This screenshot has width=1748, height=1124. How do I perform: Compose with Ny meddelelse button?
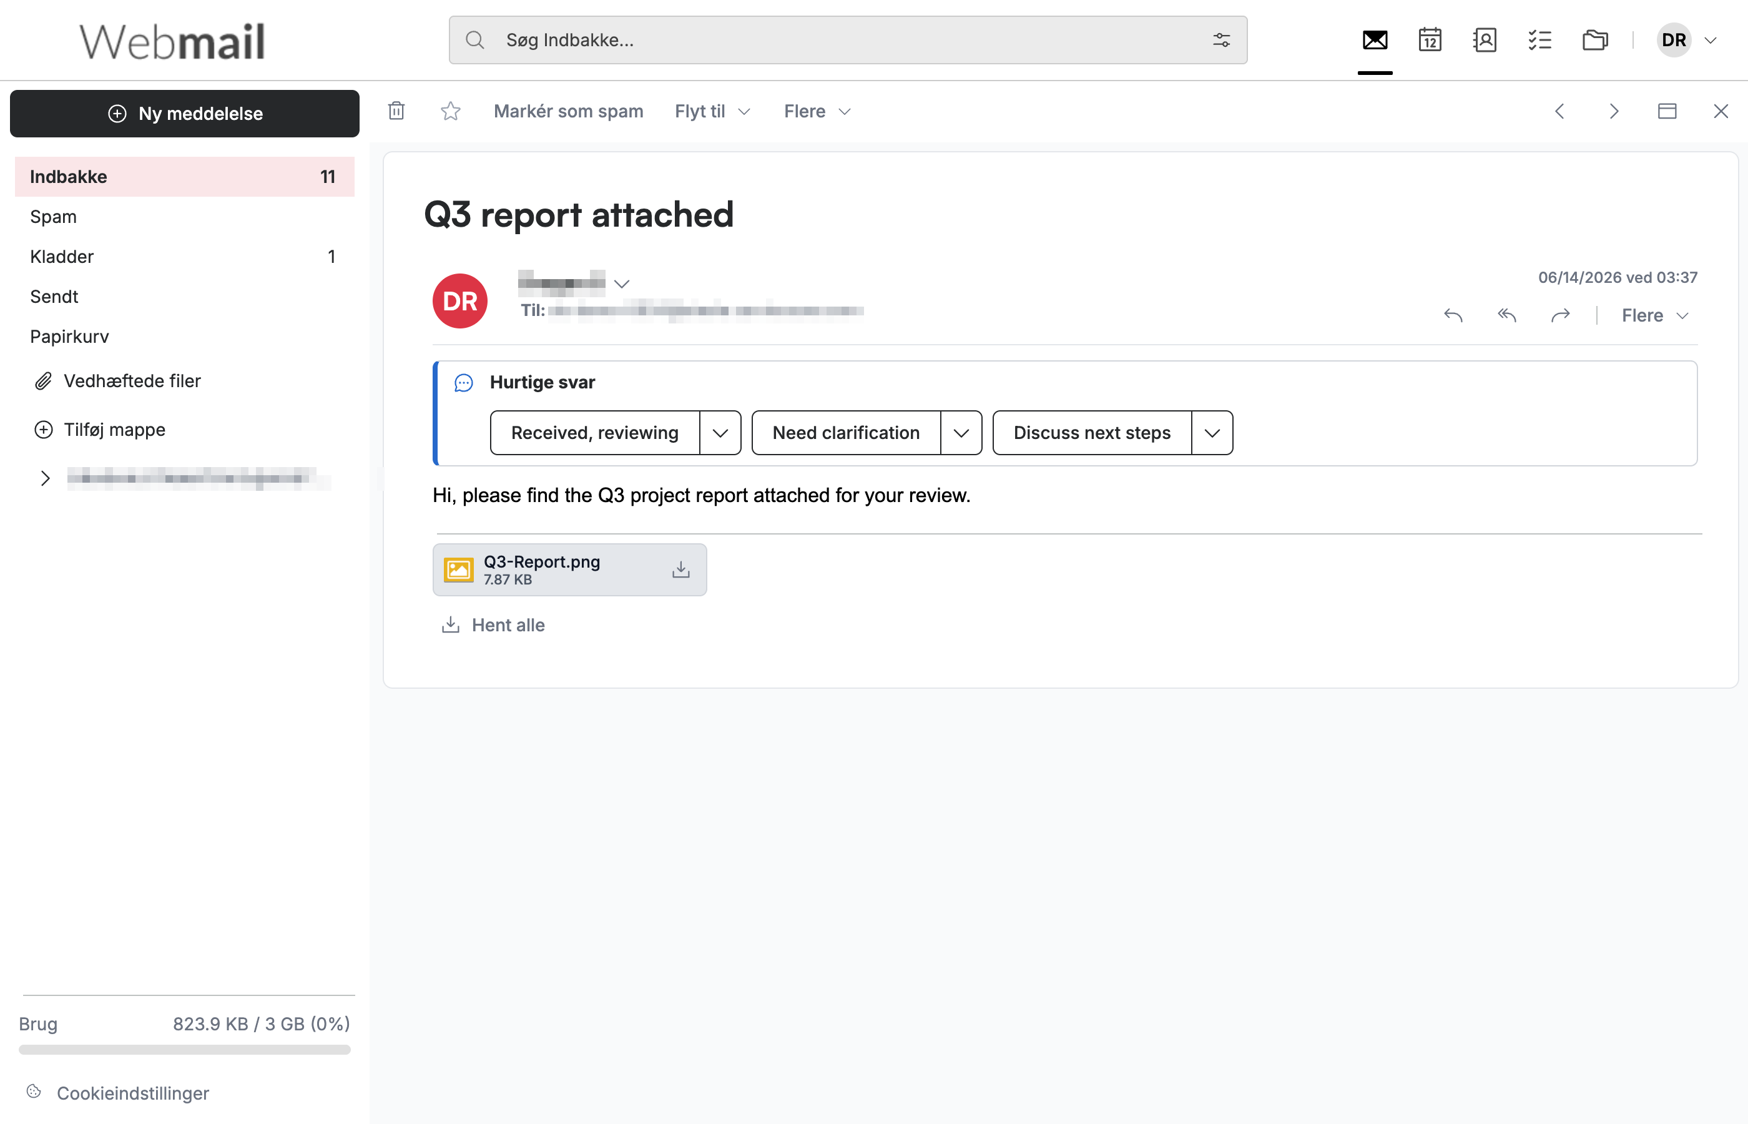pyautogui.click(x=185, y=113)
